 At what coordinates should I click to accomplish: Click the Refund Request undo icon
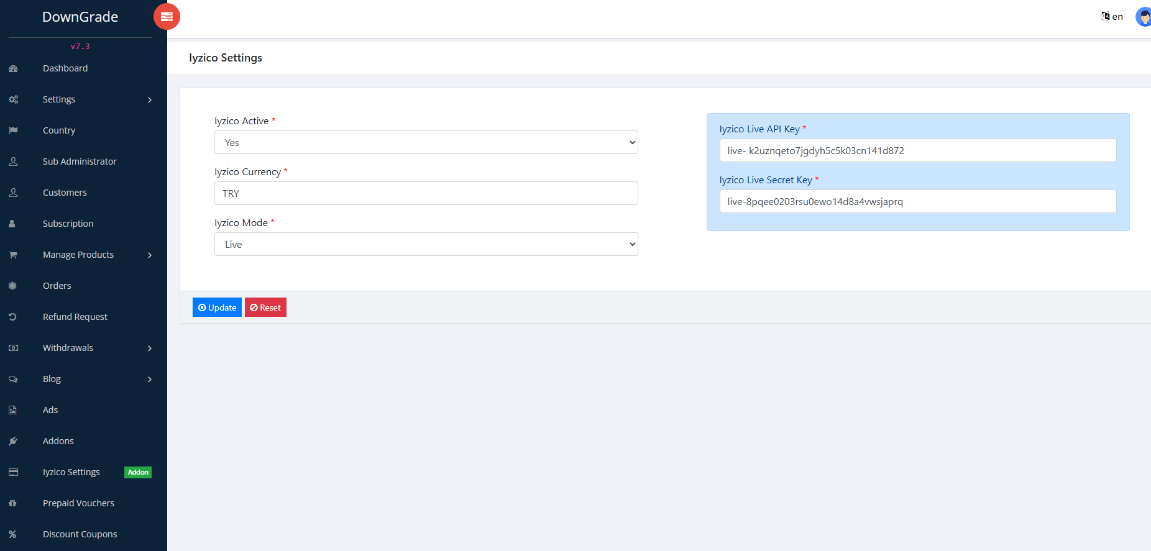tap(13, 317)
